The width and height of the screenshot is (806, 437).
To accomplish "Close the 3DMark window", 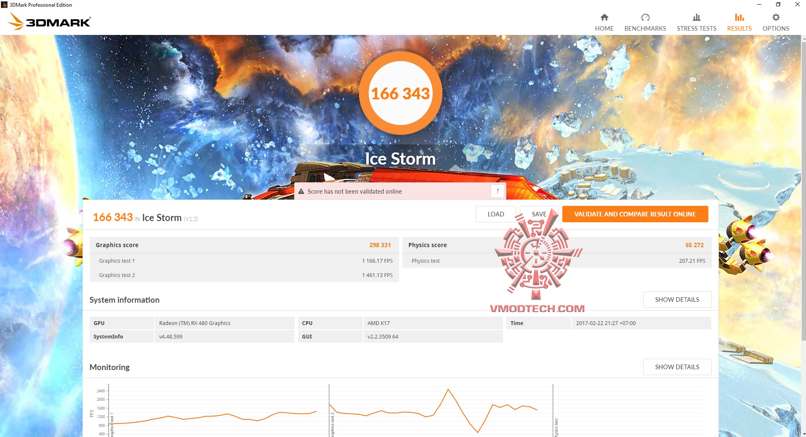I will click(x=797, y=5).
